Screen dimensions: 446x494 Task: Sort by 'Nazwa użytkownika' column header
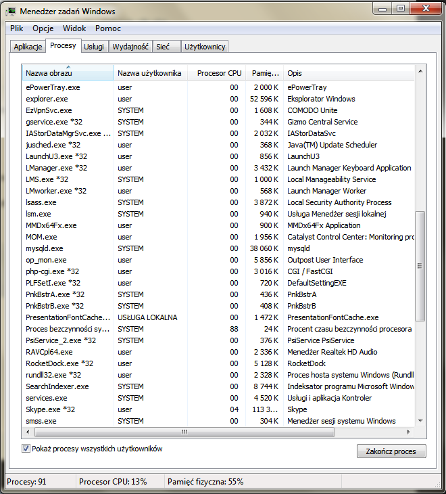pyautogui.click(x=151, y=73)
